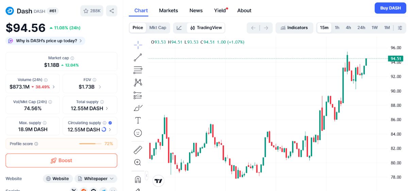Open chart settings sliders icon
408x191 pixels.
pos(400,28)
